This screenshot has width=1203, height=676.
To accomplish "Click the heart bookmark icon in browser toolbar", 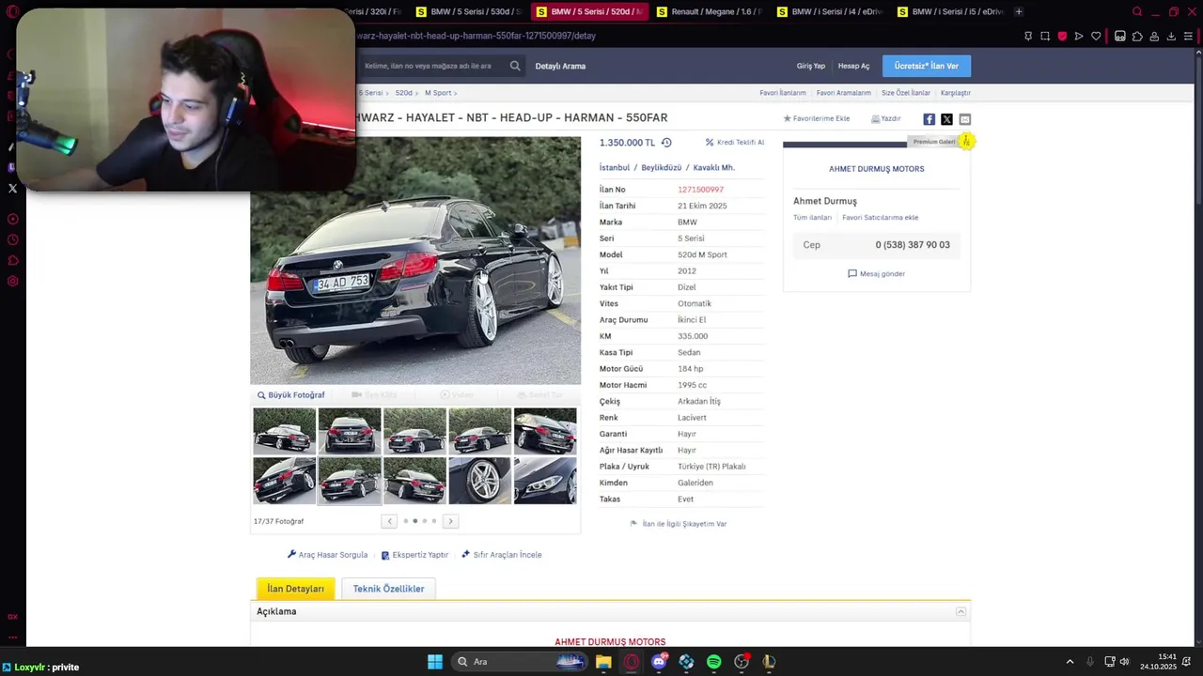I will 1096,37.
